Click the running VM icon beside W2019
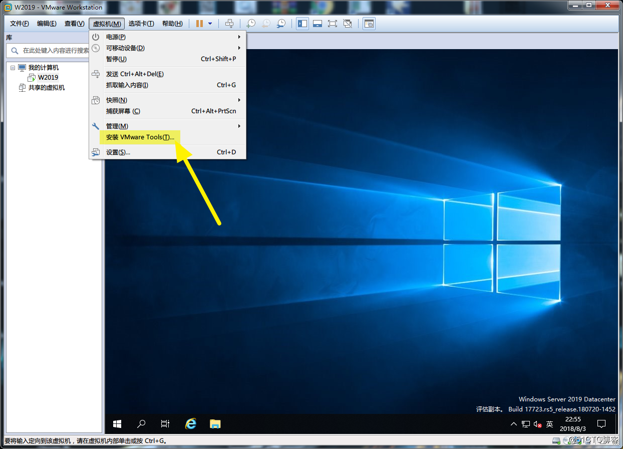The image size is (623, 449). point(32,78)
